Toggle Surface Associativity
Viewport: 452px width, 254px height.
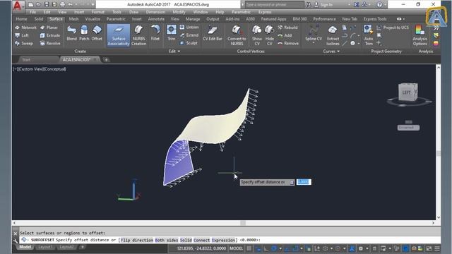[x=119, y=35]
